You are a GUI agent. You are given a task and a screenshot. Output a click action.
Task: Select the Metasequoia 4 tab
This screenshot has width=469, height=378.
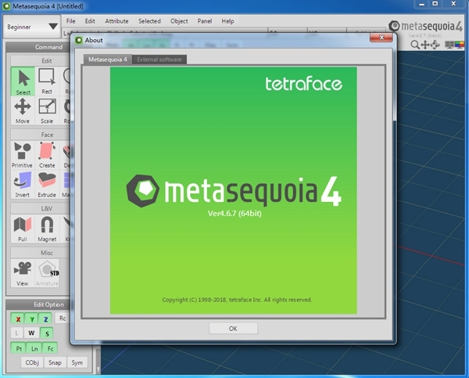pos(108,59)
